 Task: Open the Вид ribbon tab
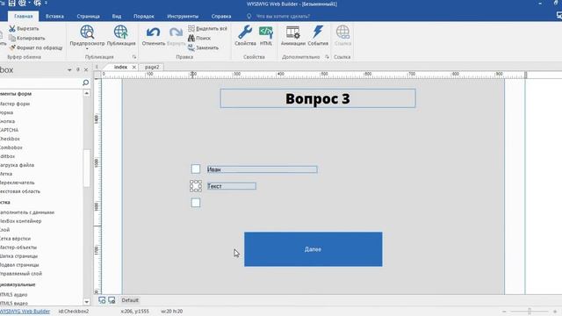117,16
